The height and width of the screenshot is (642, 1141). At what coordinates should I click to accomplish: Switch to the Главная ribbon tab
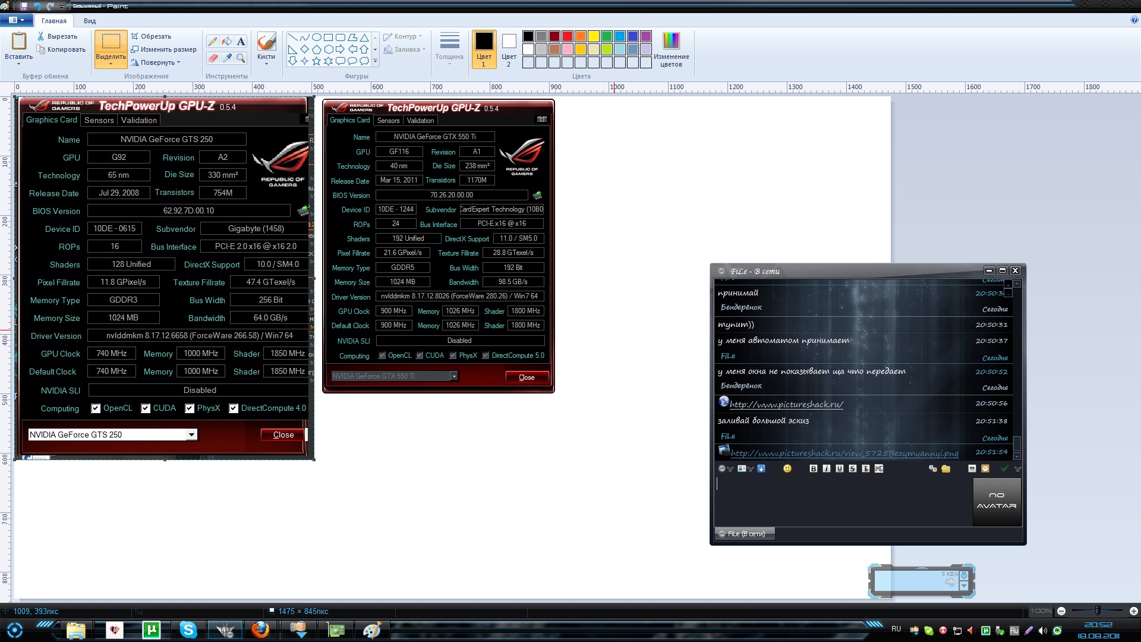54,21
